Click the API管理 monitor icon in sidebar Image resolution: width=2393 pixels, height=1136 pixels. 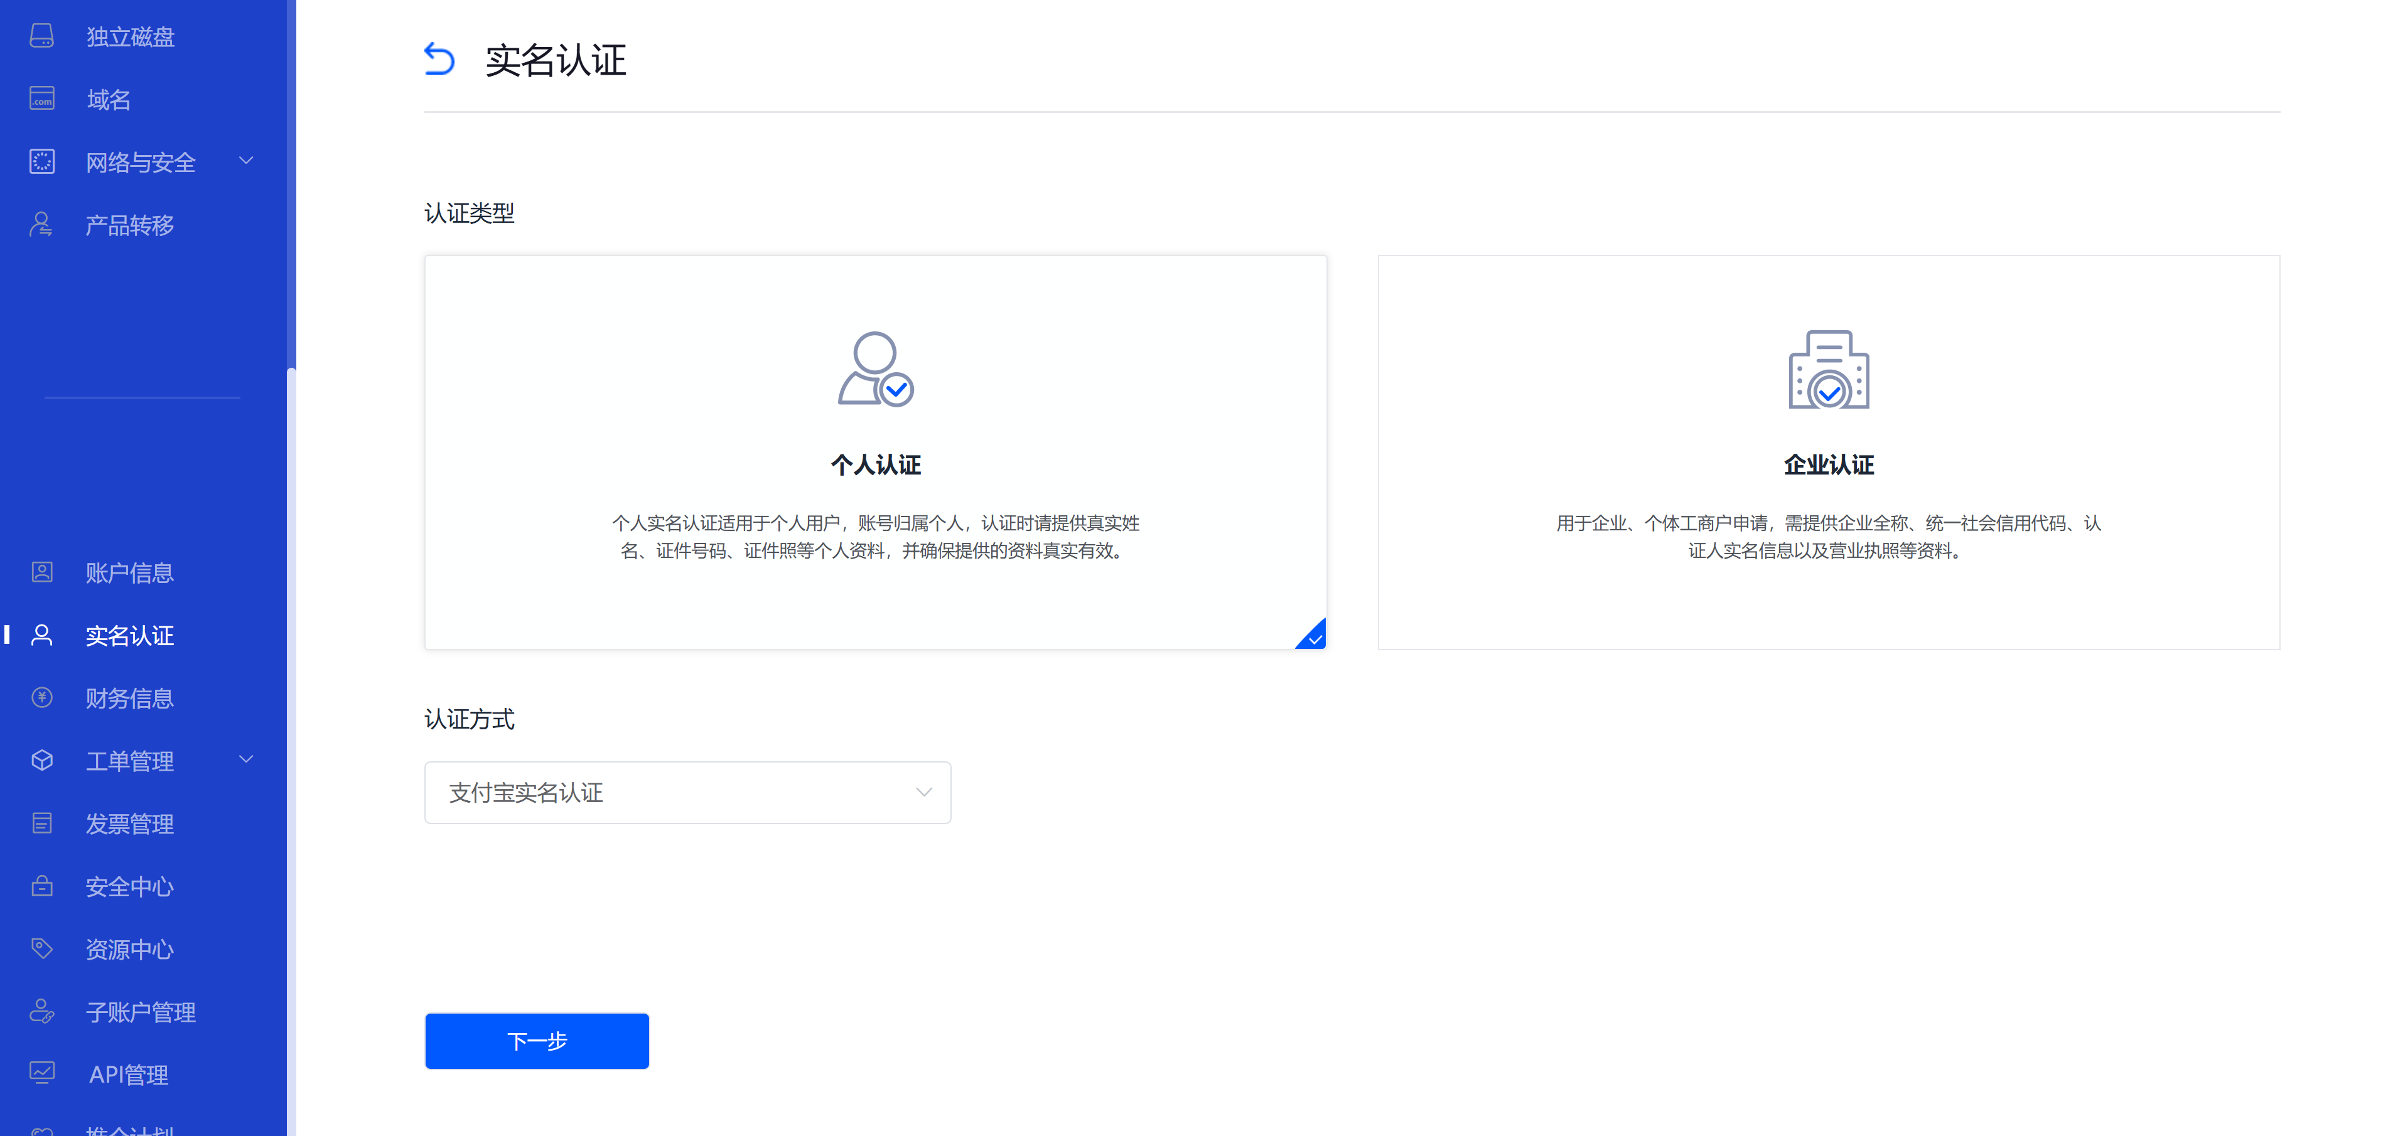[x=42, y=1074]
